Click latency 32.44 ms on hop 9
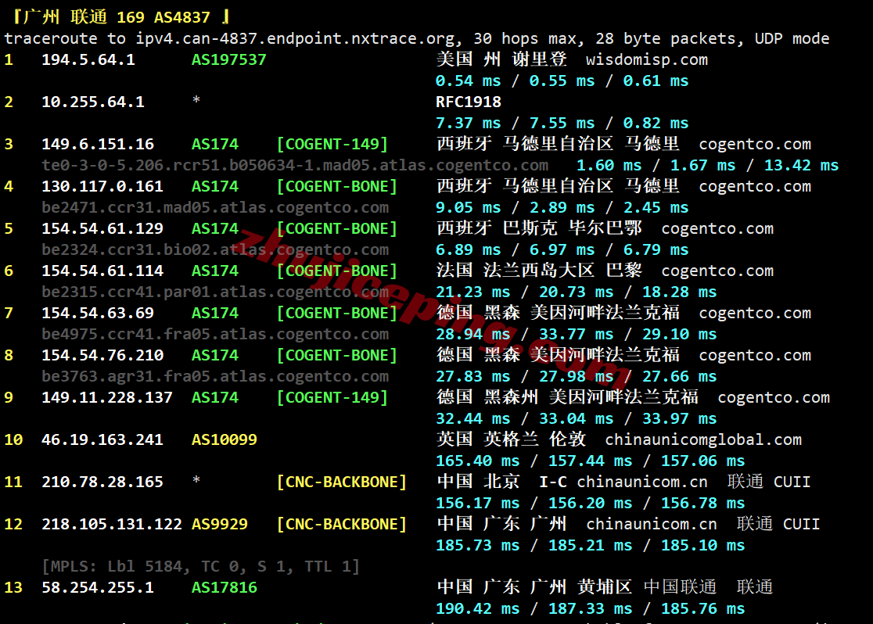Screen dimensions: 873x624 (472, 419)
